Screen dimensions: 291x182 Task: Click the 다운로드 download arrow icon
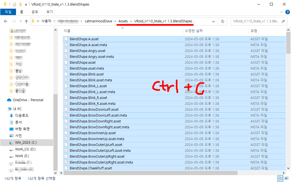[x=11, y=116]
